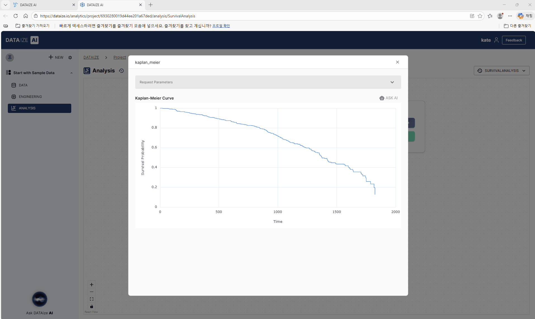Open the 프로필 확인 link in bookmarks bar
535x319 pixels.
pyautogui.click(x=221, y=25)
